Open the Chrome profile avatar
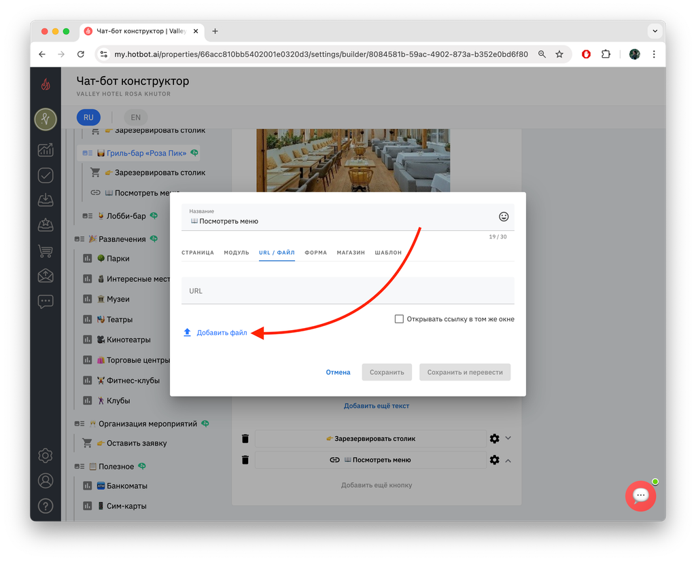Image resolution: width=696 pixels, height=561 pixels. click(x=635, y=54)
